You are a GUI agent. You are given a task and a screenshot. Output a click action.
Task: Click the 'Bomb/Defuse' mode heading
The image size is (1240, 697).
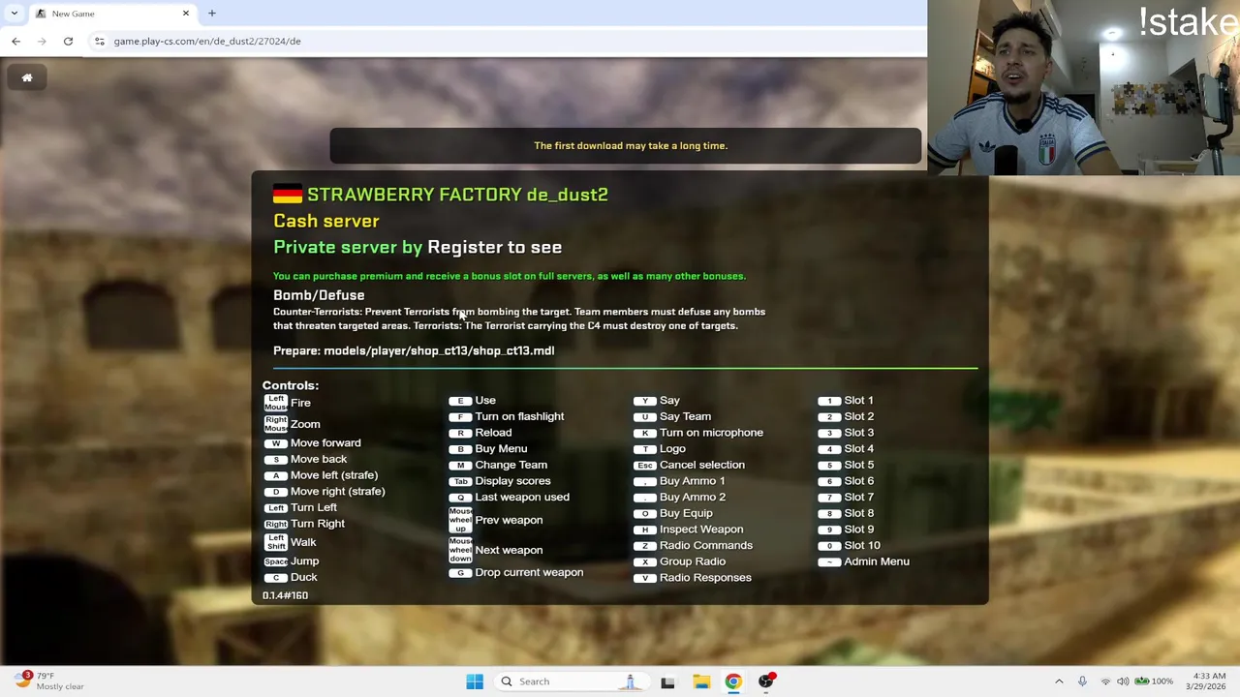[319, 294]
